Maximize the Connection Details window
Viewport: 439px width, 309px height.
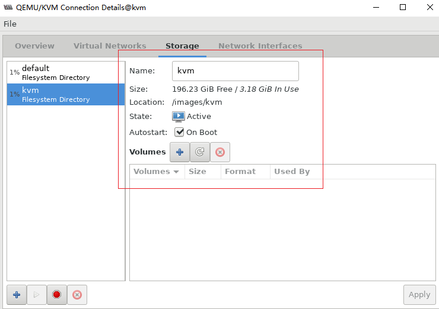coord(403,7)
